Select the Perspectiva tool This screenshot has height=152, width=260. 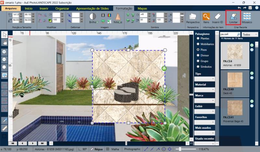[193, 18]
